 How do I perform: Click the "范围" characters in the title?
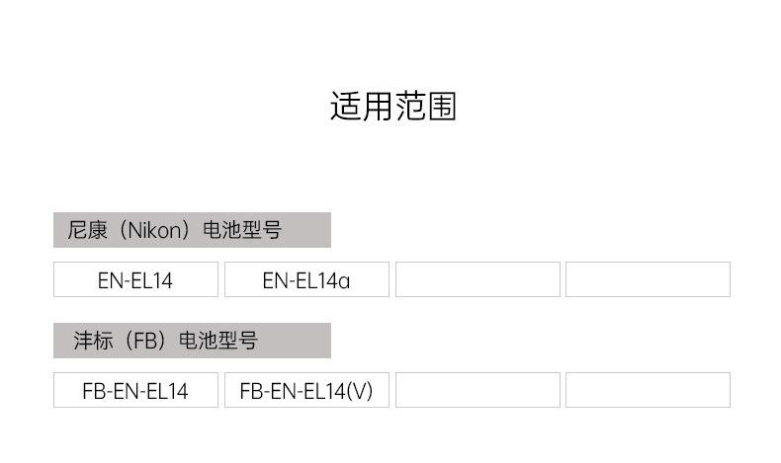click(425, 107)
